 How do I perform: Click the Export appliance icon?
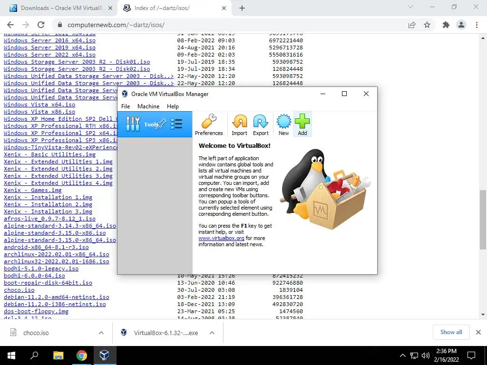coord(261,125)
